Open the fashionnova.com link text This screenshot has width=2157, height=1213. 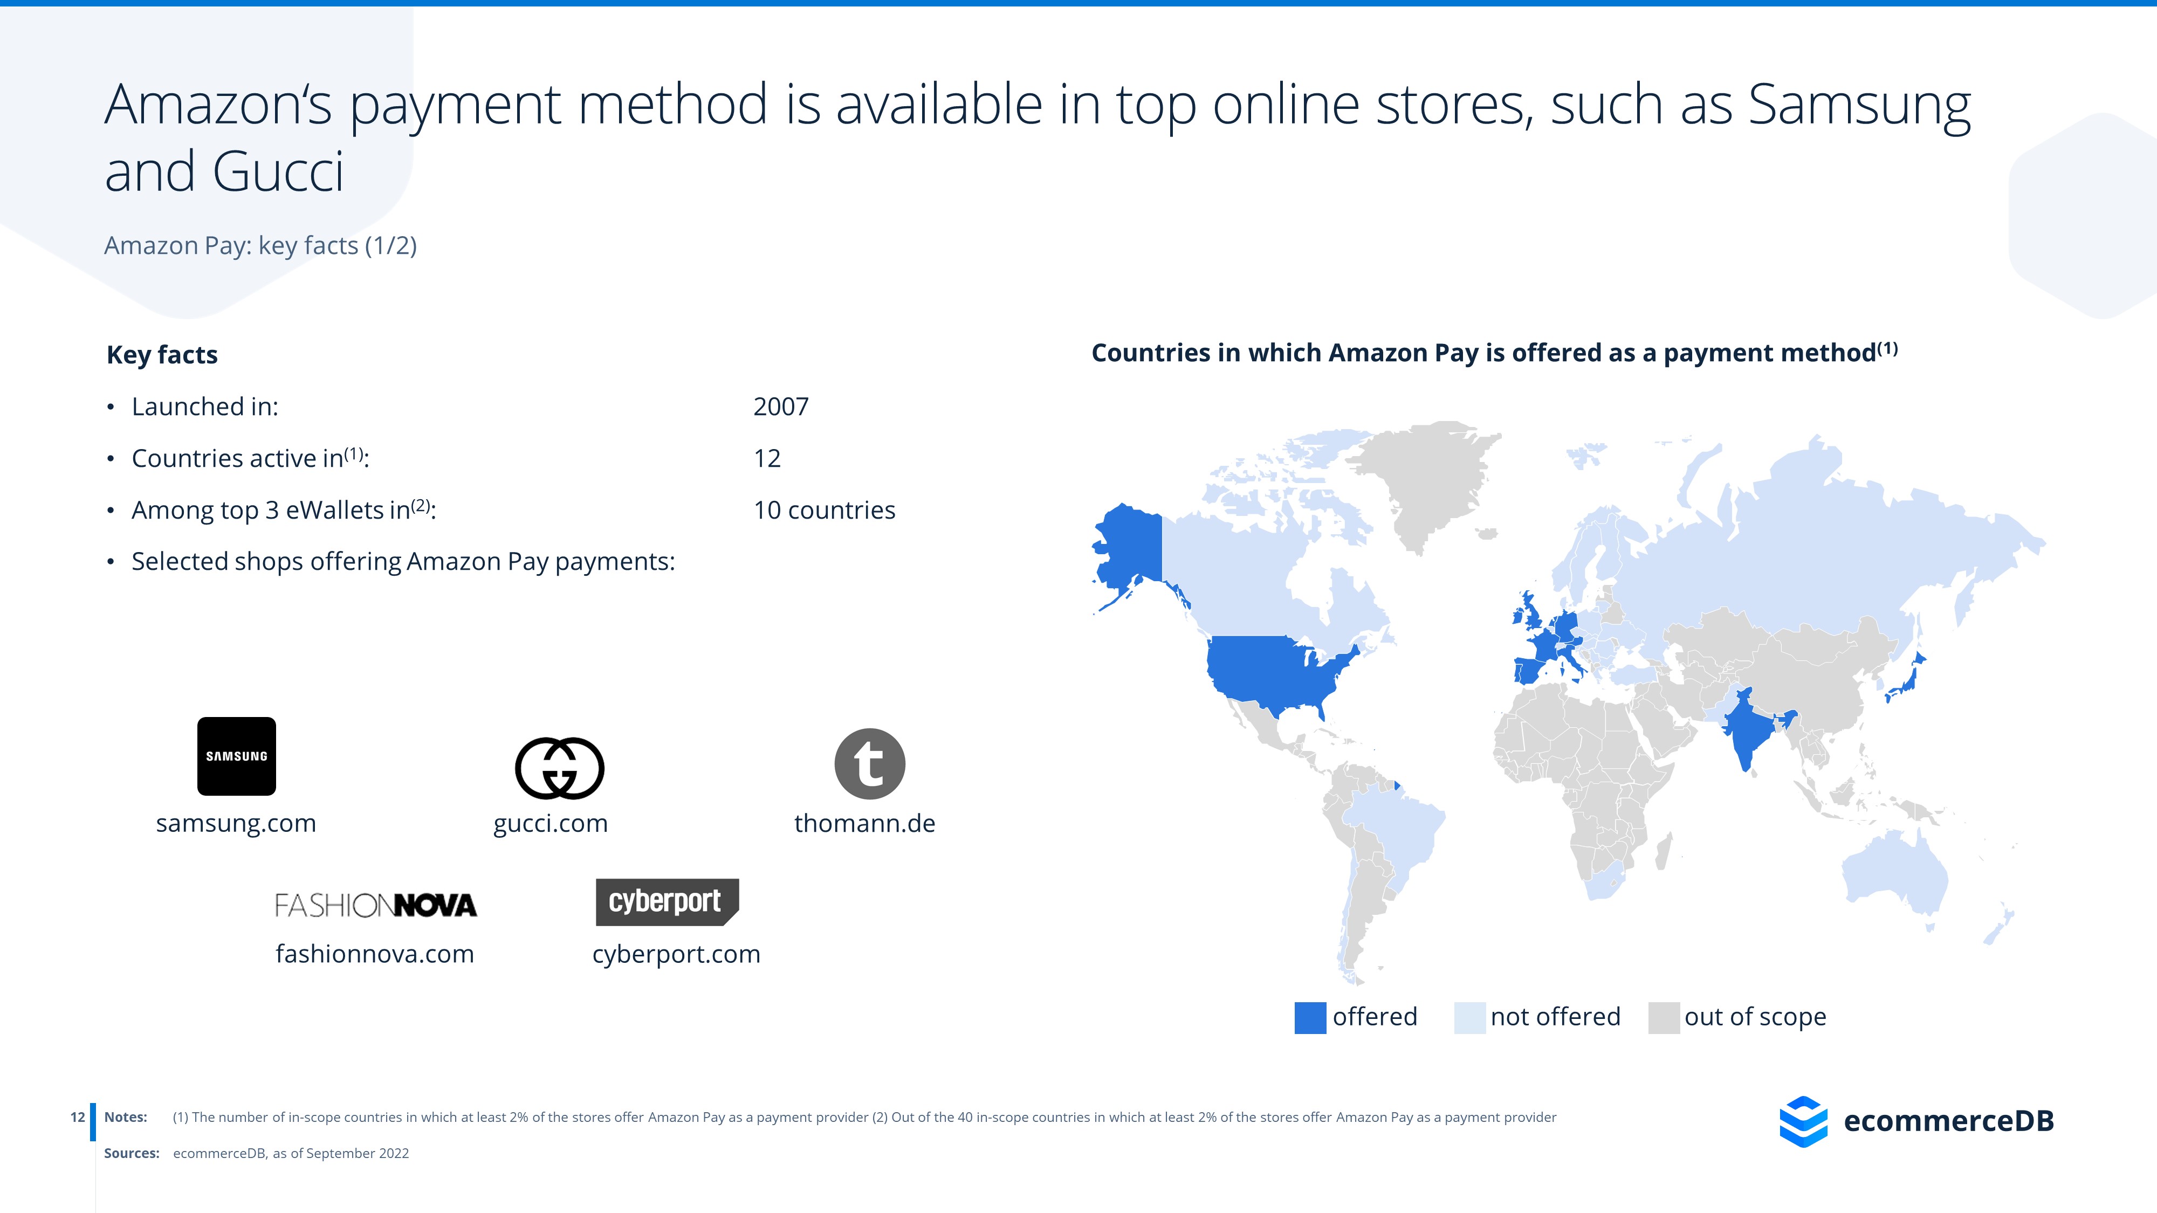(x=374, y=954)
